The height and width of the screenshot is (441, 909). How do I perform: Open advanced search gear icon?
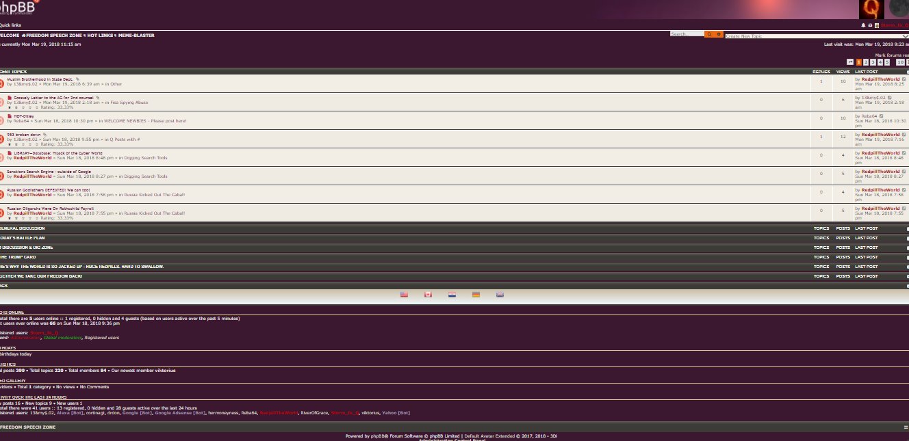(719, 34)
